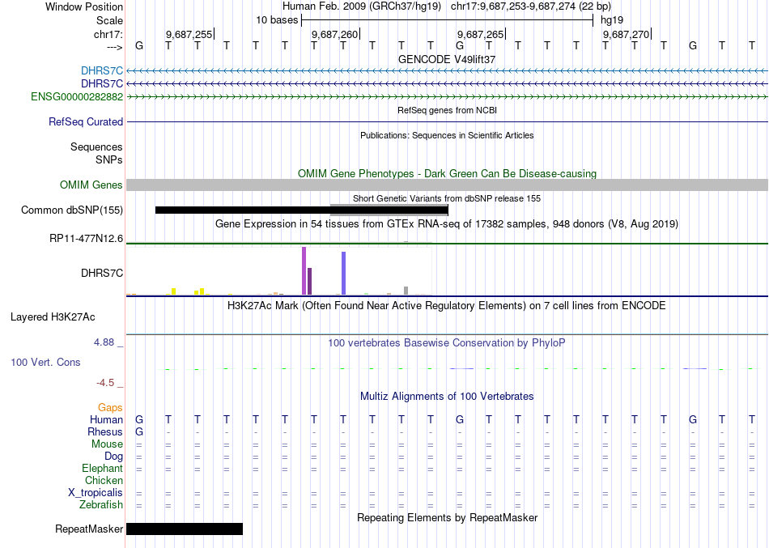The height and width of the screenshot is (548, 769).
Task: Click the SNPs publications label
Action: (109, 159)
